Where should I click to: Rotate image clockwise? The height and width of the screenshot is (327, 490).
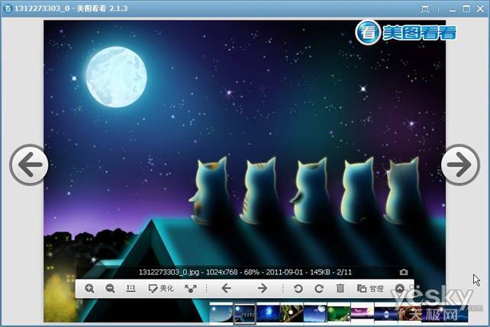click(x=318, y=289)
